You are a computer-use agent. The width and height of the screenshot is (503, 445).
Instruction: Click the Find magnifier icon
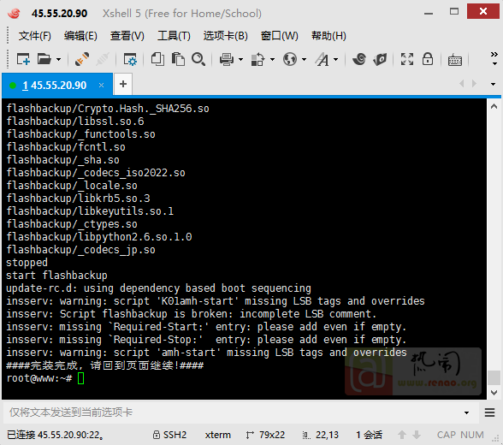[198, 59]
